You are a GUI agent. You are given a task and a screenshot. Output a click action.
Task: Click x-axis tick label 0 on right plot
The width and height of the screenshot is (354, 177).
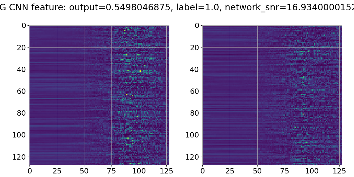[x=202, y=171]
